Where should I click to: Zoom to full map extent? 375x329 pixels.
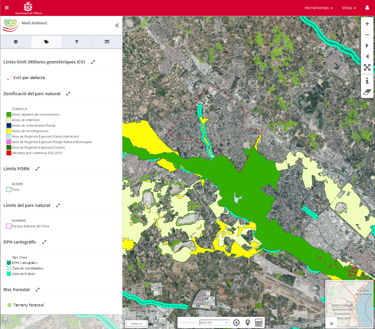(367, 67)
